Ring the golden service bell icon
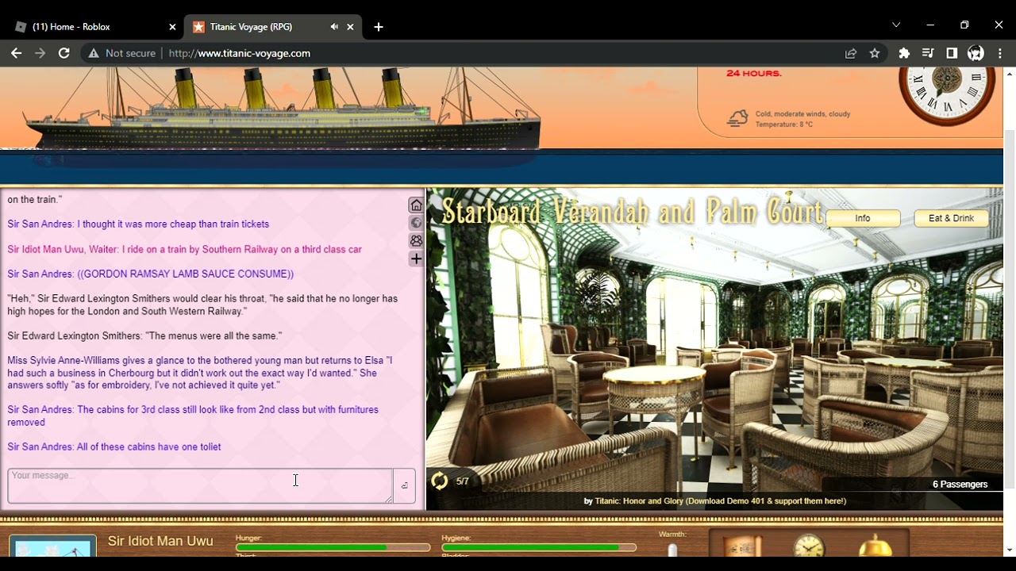The height and width of the screenshot is (571, 1016). (x=876, y=546)
